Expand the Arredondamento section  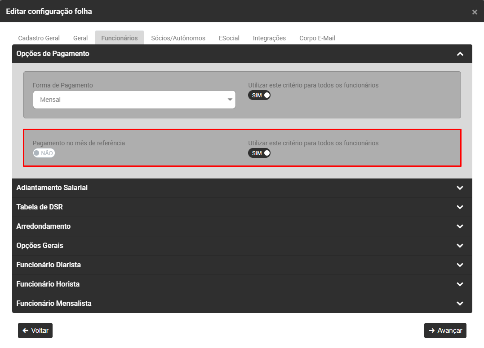click(x=242, y=226)
